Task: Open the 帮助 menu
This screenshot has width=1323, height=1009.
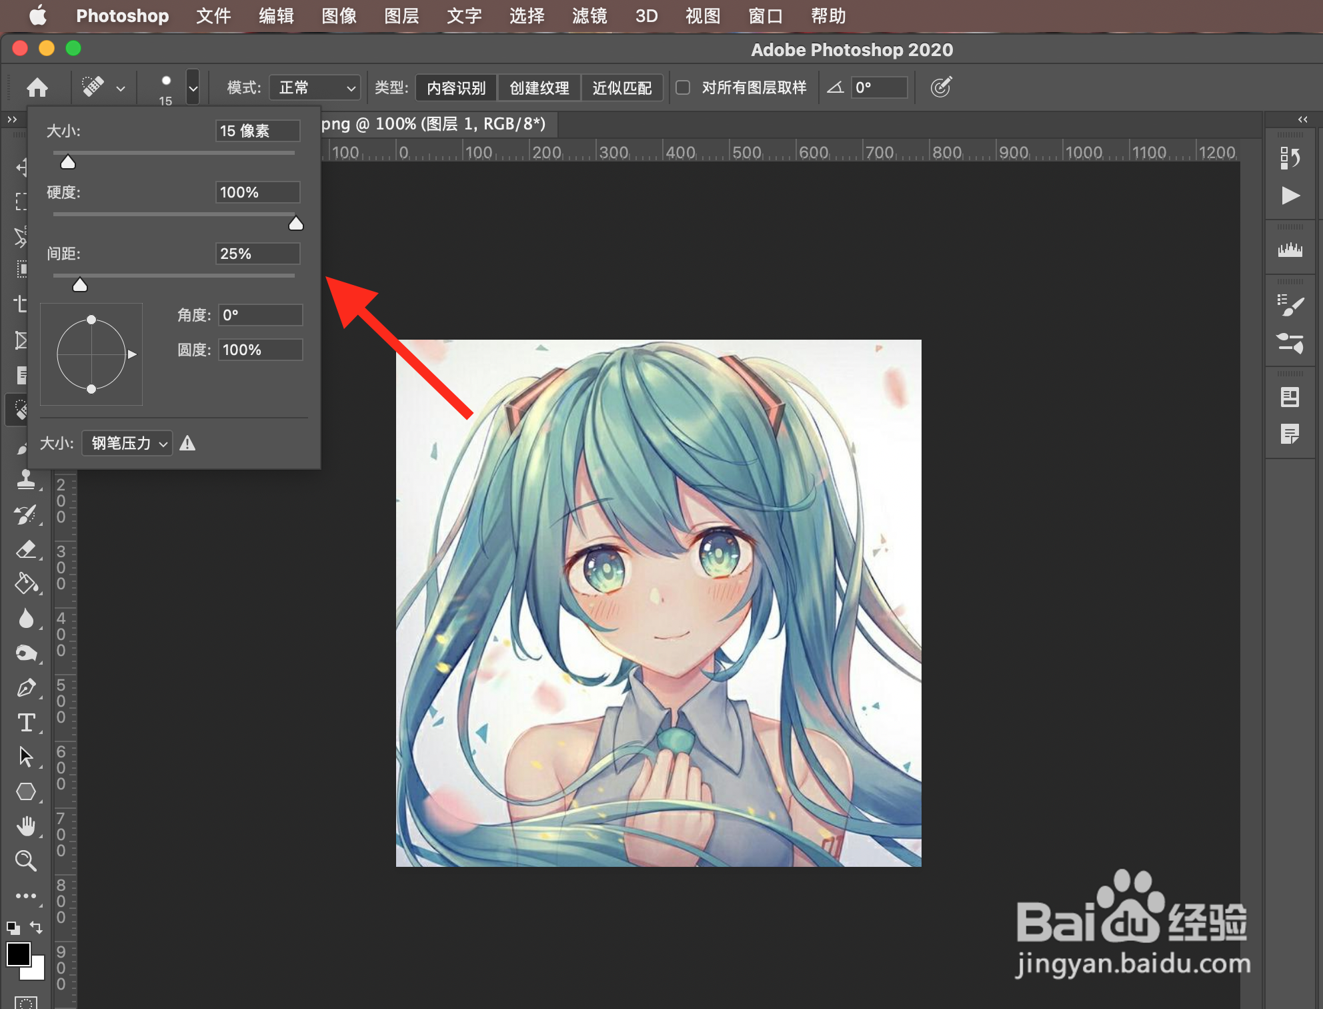Action: (x=828, y=16)
